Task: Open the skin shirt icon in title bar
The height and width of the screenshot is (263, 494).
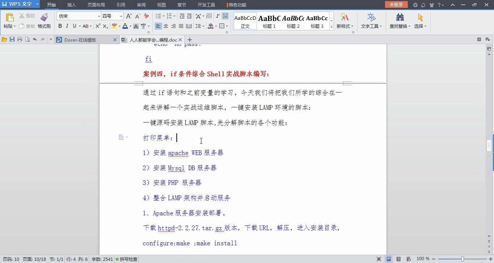Action: (431, 5)
